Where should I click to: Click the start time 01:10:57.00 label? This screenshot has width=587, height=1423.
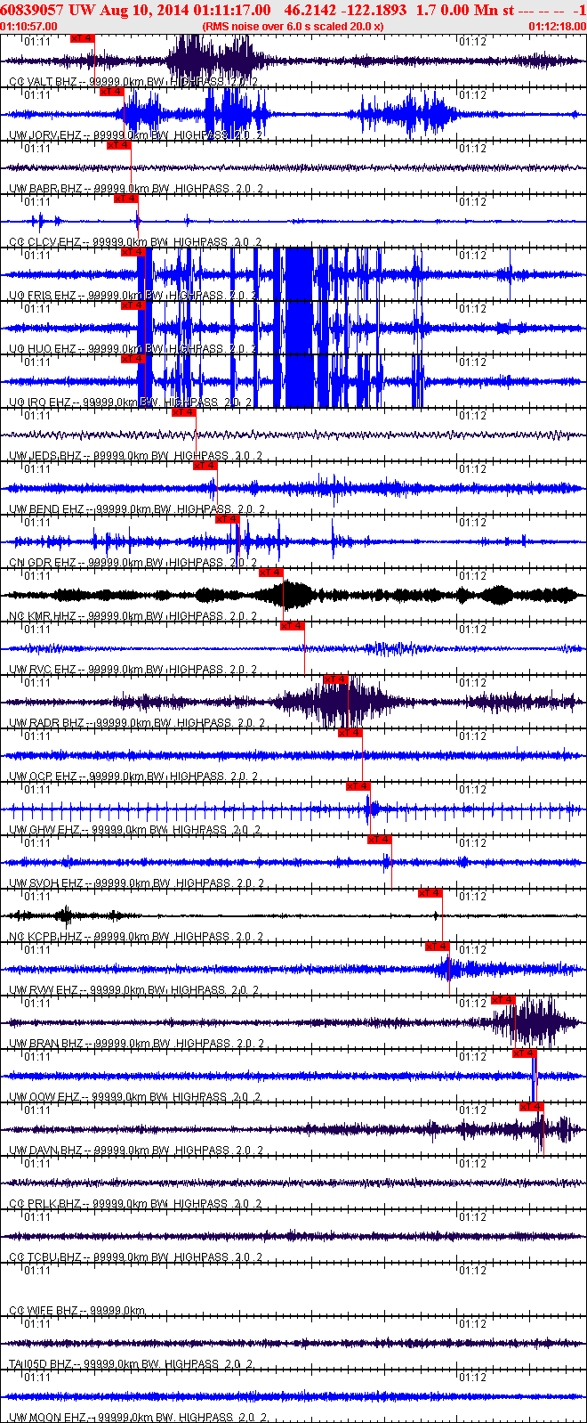tap(28, 27)
